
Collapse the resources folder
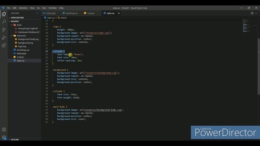(x=21, y=36)
